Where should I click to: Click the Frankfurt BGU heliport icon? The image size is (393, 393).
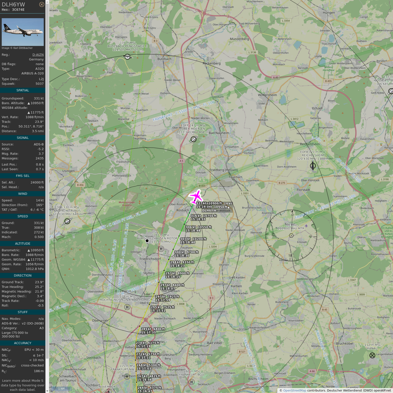[x=192, y=382]
